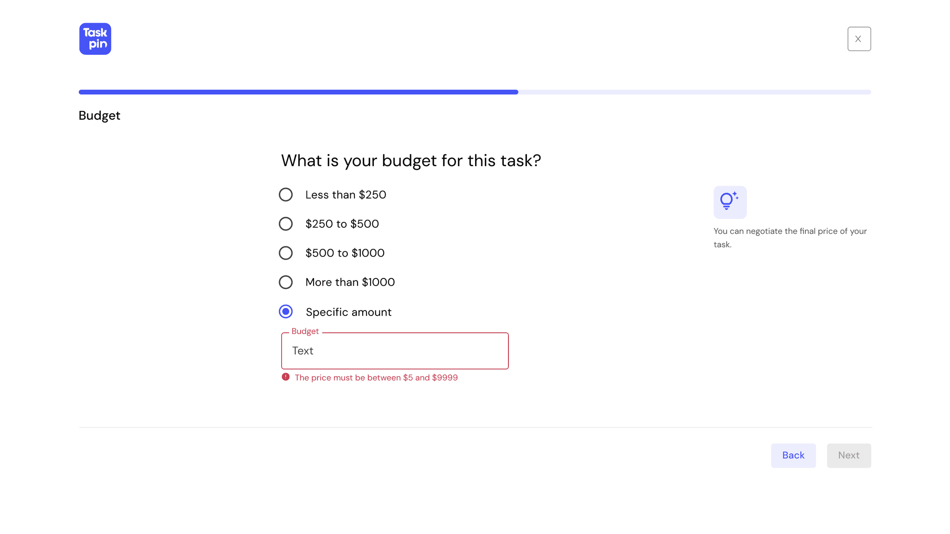Click the red error warning icon

286,377
